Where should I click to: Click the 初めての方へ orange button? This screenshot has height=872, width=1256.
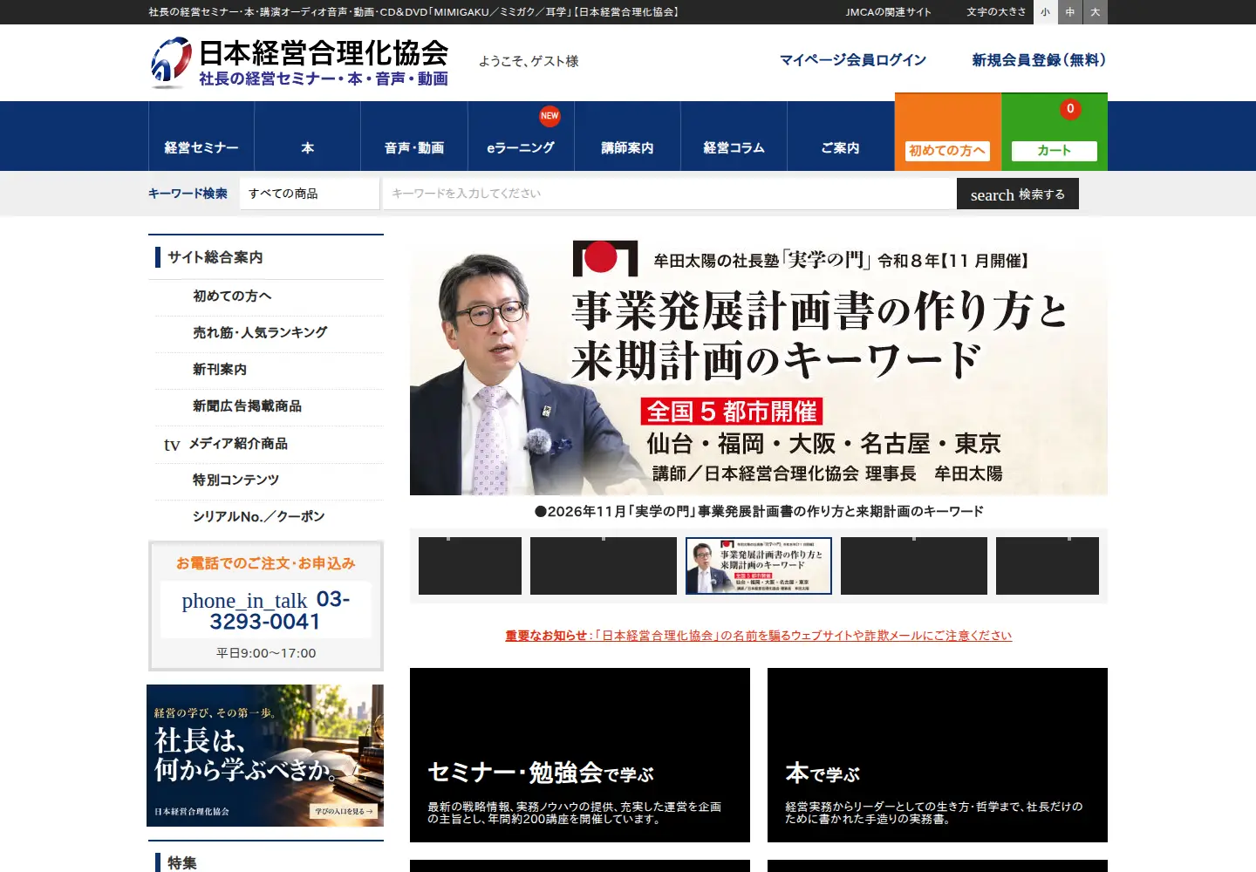click(947, 133)
